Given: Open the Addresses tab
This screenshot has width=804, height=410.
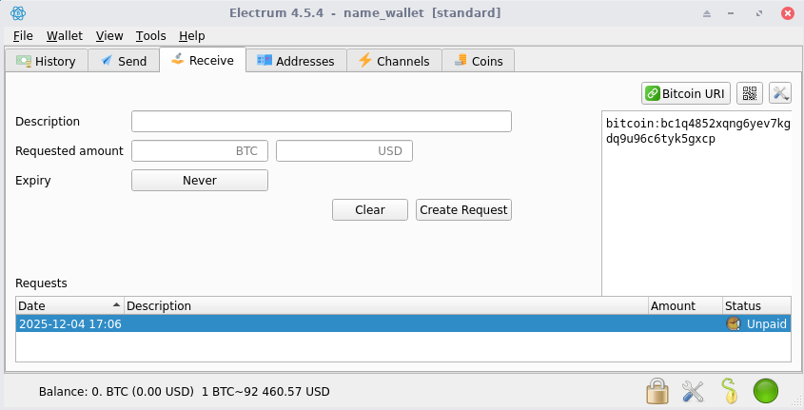Looking at the screenshot, I should pyautogui.click(x=296, y=61).
